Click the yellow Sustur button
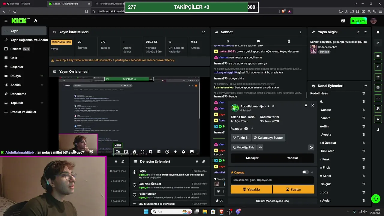The width and height of the screenshot is (384, 216). pos(293,189)
